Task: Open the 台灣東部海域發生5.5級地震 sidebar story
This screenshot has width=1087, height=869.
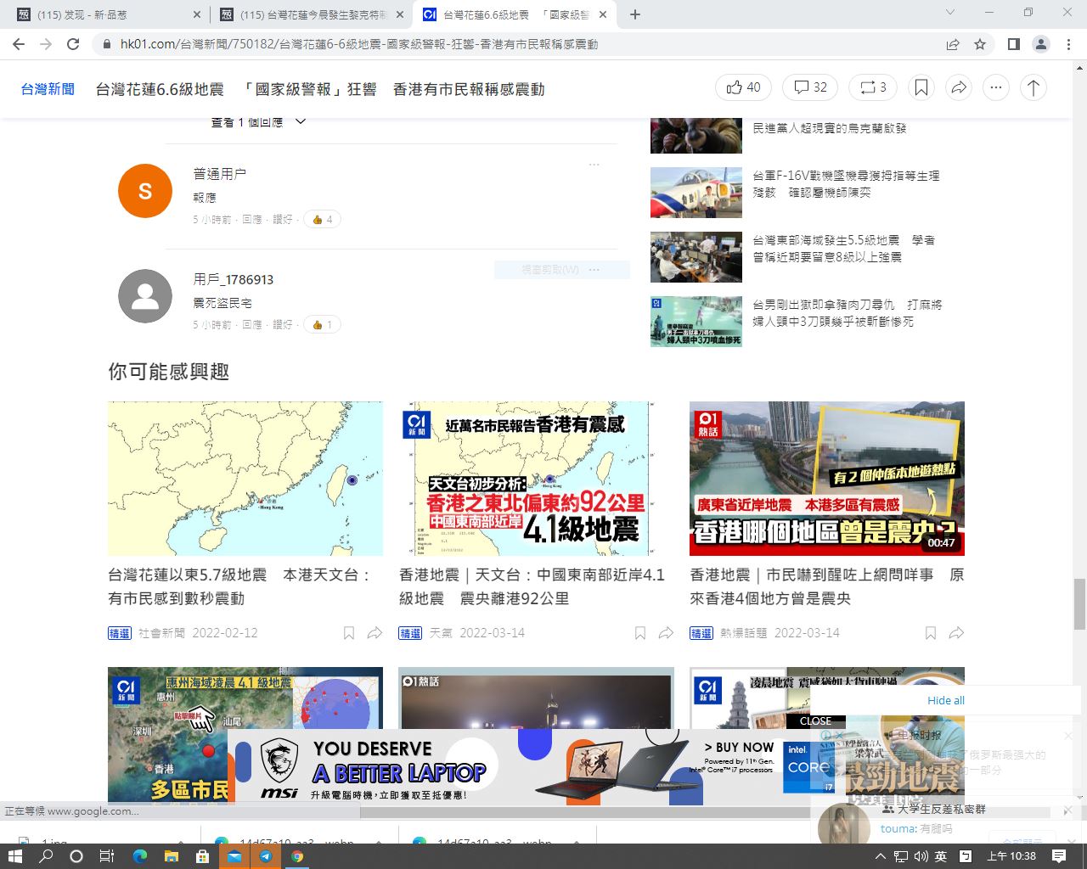Action: (x=843, y=249)
